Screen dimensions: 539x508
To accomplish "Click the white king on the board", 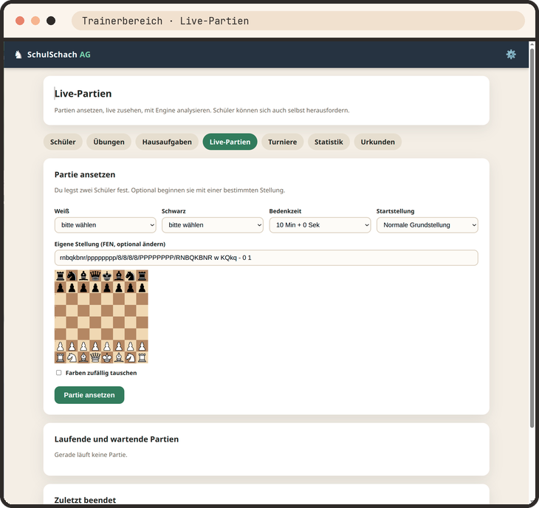I will point(107,357).
